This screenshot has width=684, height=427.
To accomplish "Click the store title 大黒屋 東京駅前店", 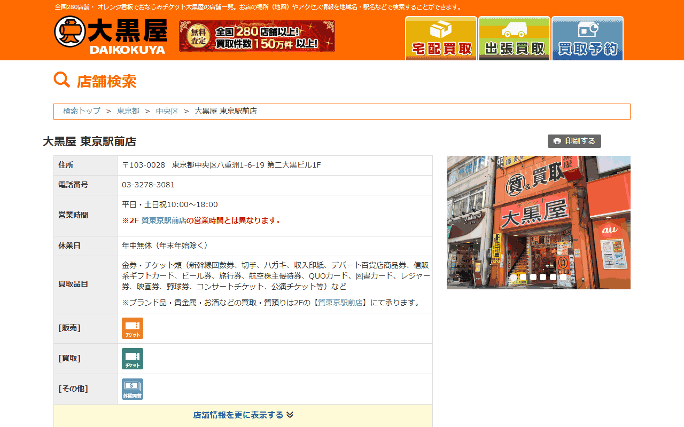I will click(89, 141).
